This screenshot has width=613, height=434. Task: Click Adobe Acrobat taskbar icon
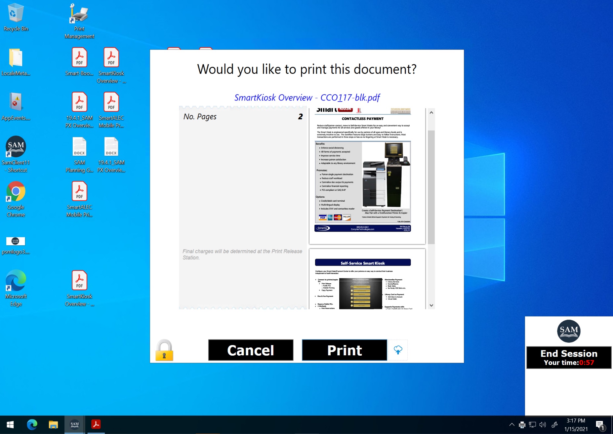point(96,424)
